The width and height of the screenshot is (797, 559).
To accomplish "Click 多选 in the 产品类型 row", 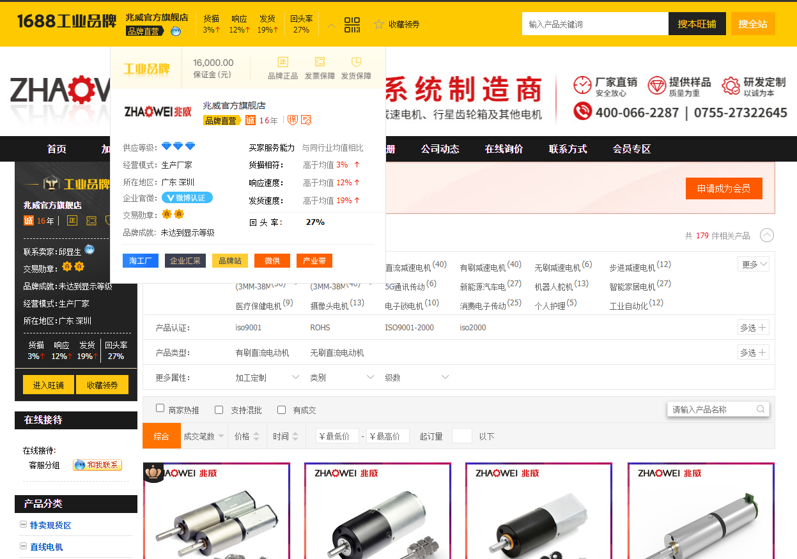I will (x=754, y=353).
